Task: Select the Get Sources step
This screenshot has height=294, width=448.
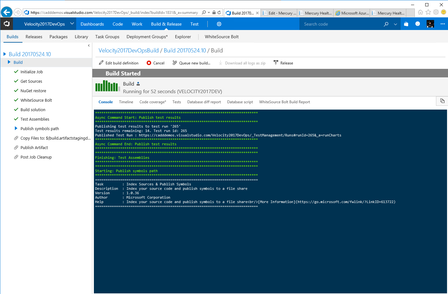Action: click(x=31, y=81)
